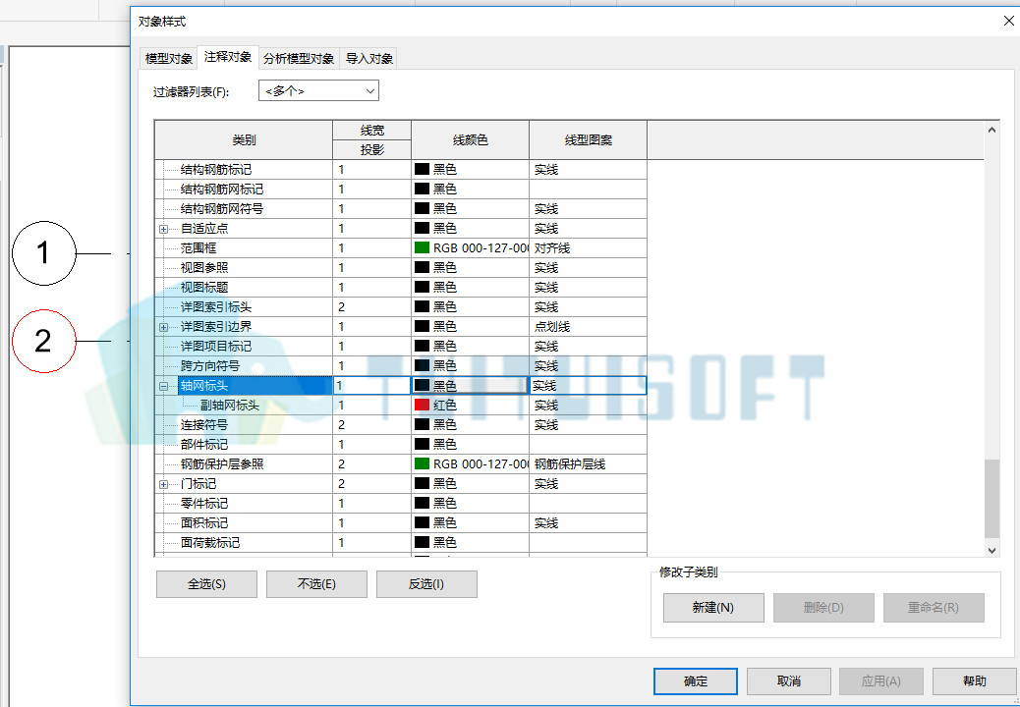Confirm the dialog with 确定
The width and height of the screenshot is (1020, 707).
(x=696, y=681)
